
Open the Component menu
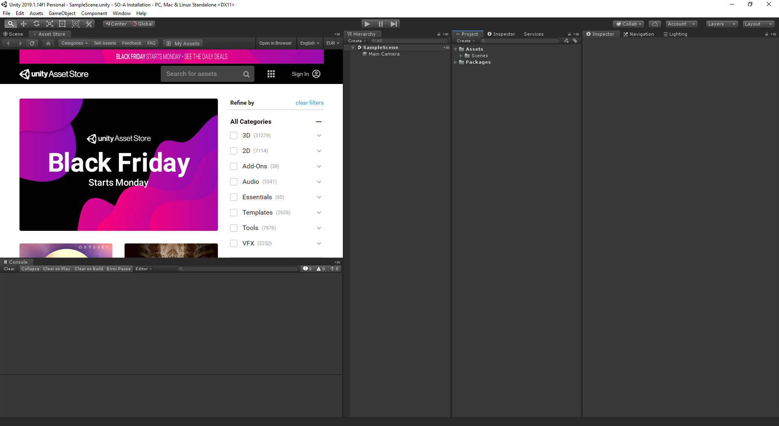pos(94,13)
